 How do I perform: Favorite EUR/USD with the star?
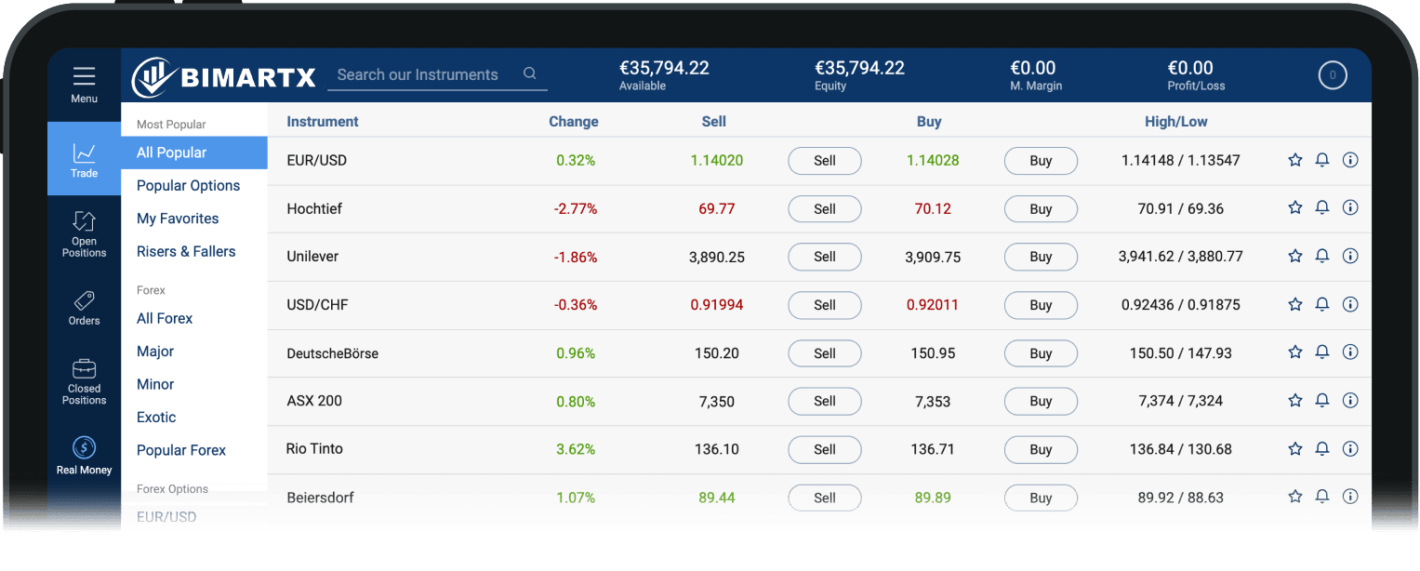coord(1294,160)
